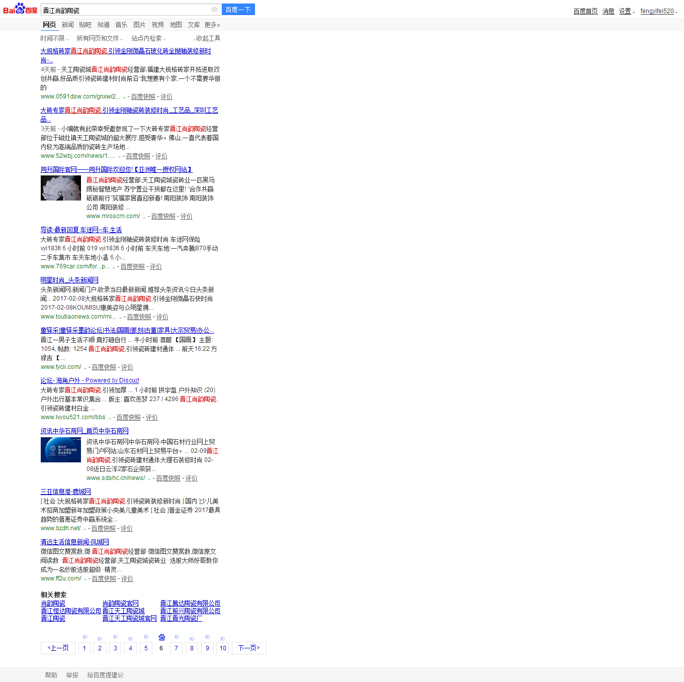Jump to results page 5

point(146,648)
